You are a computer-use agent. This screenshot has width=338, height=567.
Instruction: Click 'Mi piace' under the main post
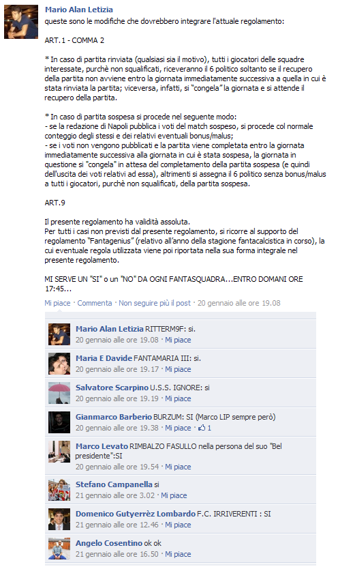(x=57, y=303)
